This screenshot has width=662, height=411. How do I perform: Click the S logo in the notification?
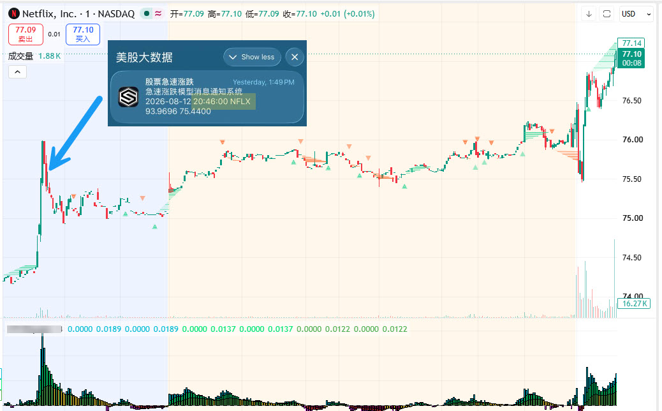[128, 97]
